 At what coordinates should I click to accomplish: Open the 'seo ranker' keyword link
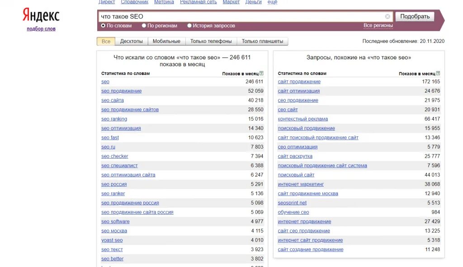[x=113, y=193]
